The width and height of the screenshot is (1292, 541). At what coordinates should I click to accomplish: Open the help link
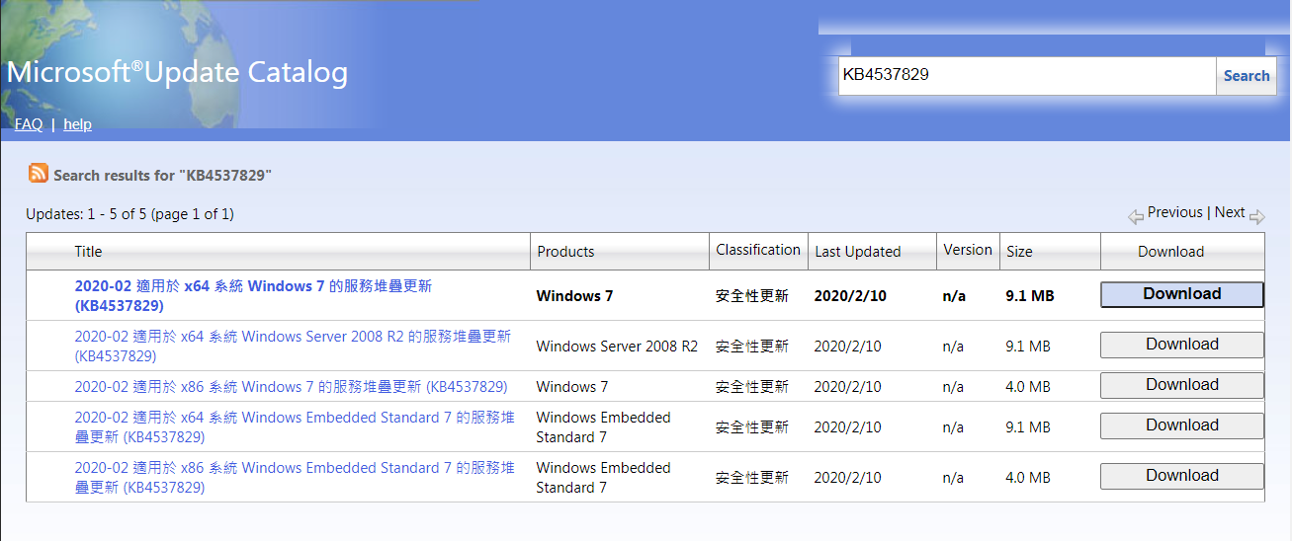(77, 124)
